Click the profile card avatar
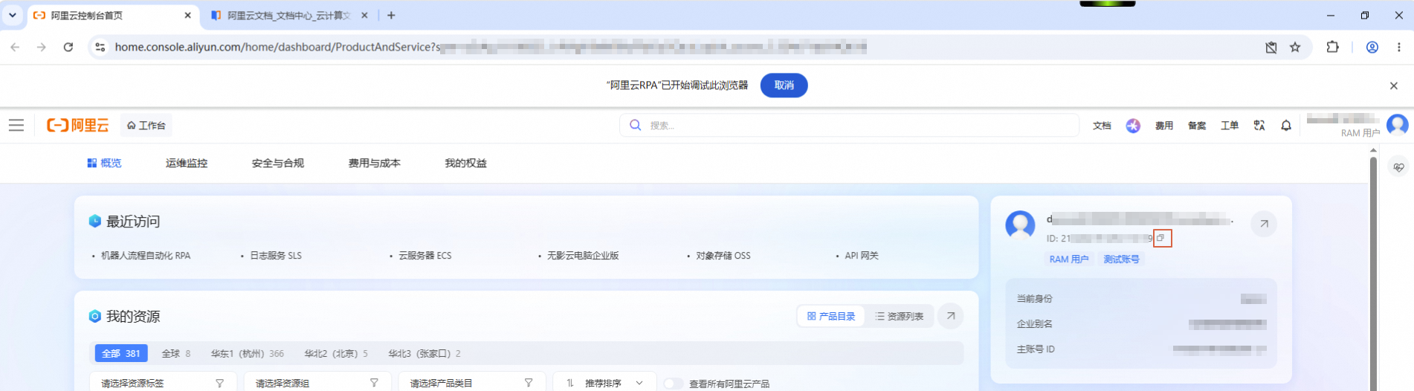 click(1020, 224)
